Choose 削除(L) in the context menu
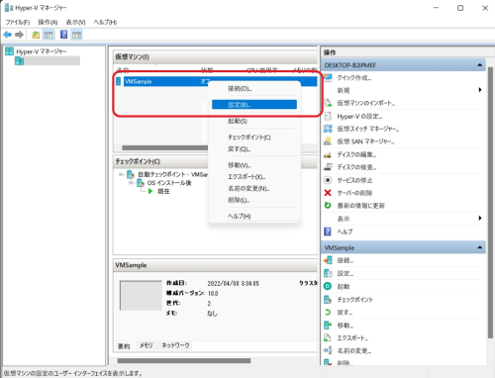The width and height of the screenshot is (495, 378). (254, 200)
